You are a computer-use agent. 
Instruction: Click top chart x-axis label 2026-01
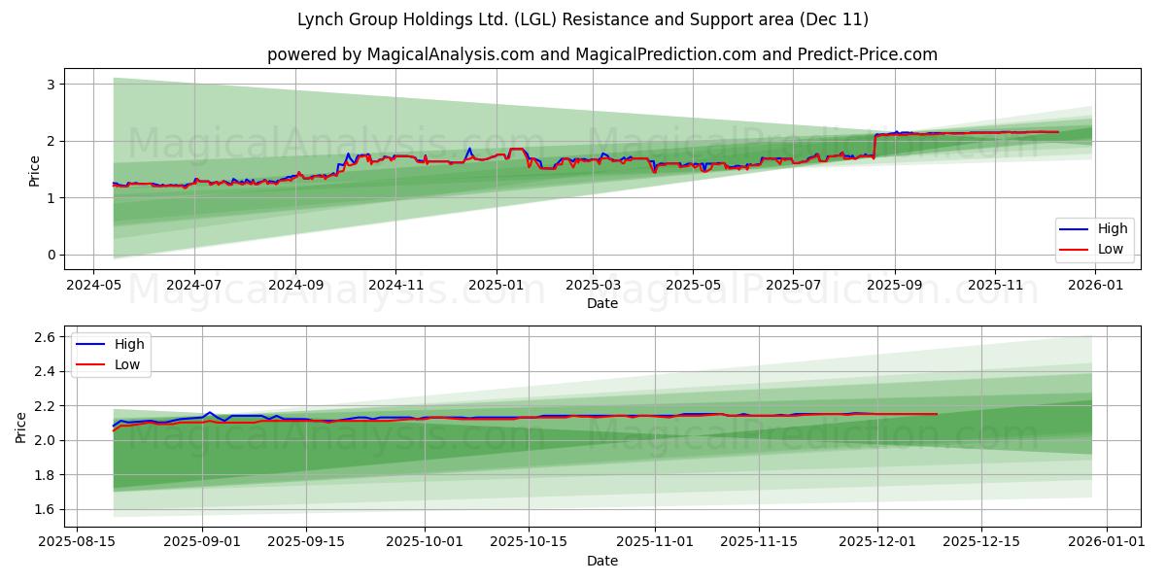click(x=1096, y=287)
